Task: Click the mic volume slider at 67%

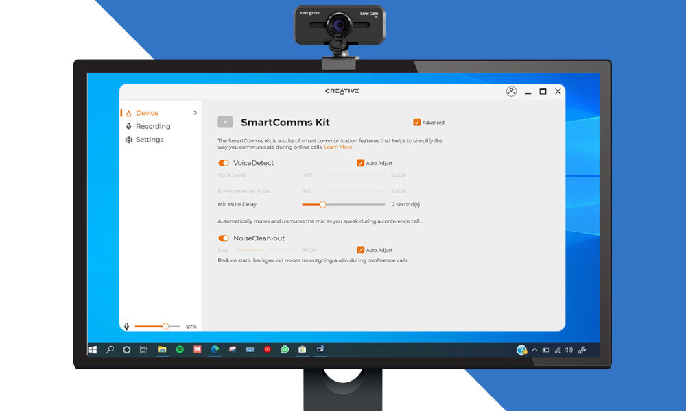Action: (158, 326)
